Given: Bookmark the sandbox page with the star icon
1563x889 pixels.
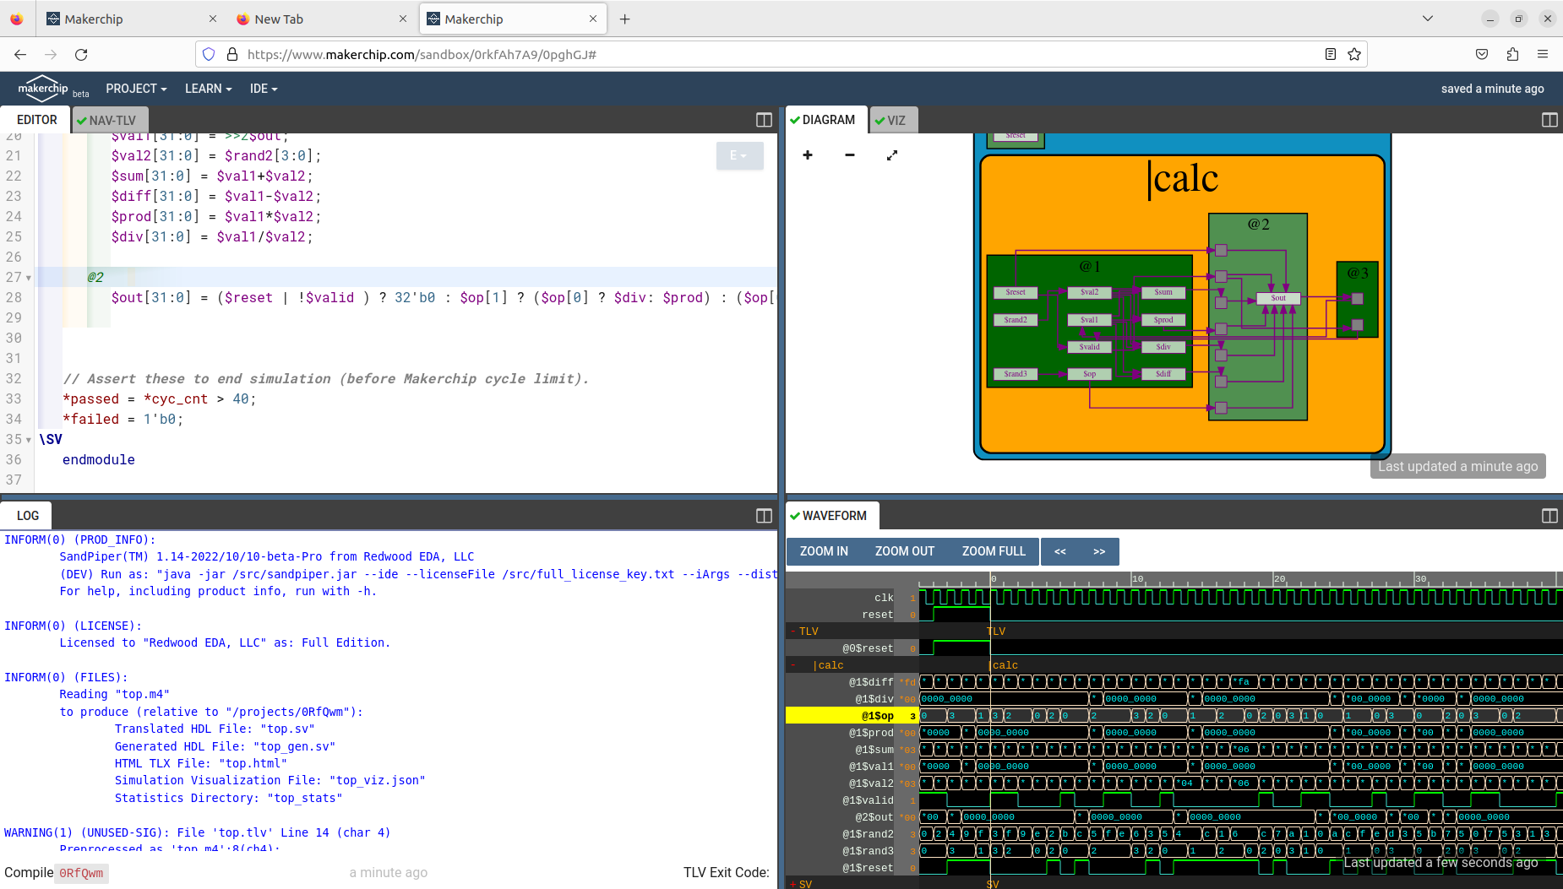Looking at the screenshot, I should pos(1355,54).
